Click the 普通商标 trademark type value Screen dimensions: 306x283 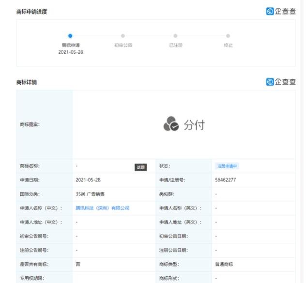[x=224, y=264]
